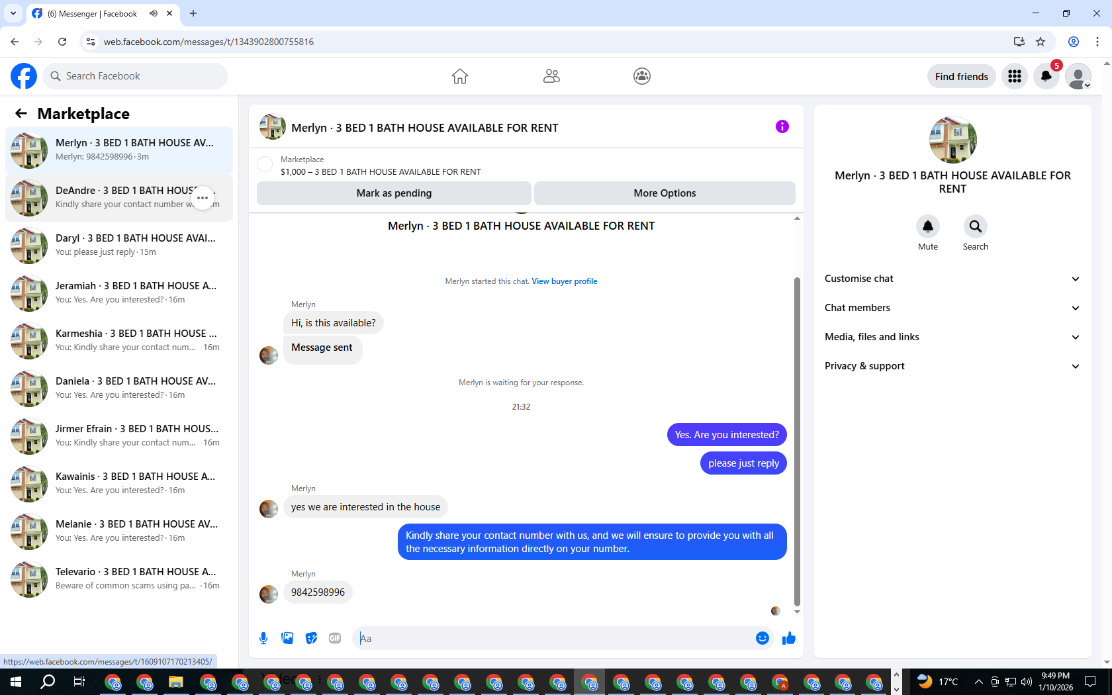This screenshot has height=695, width=1112.
Task: Open Kawainis conversation in list
Action: click(119, 483)
